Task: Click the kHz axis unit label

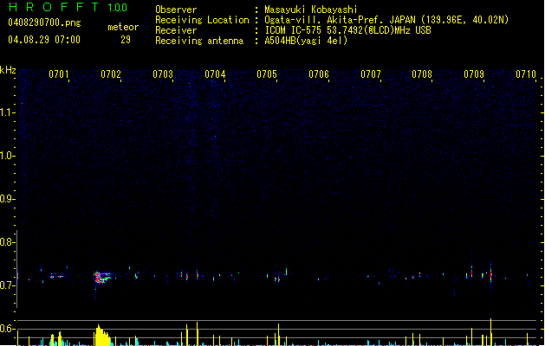Action: (8, 70)
